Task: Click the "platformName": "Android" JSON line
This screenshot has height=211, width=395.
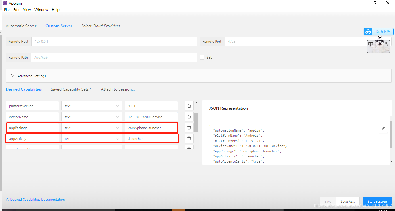Action: pos(237,136)
